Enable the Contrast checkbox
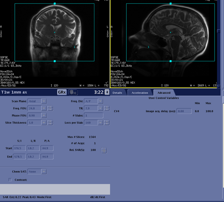Screen dimensions: 224x202 [10, 180]
